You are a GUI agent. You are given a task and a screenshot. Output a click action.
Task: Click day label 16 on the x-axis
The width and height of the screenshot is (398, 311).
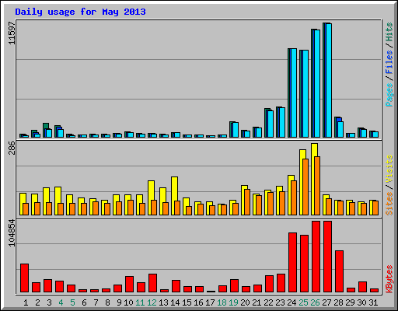198,302
